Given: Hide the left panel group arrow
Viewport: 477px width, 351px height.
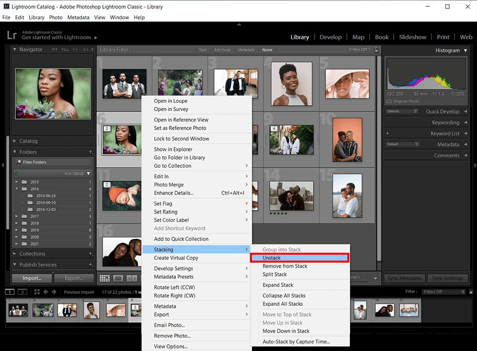Looking at the screenshot, I should point(3,165).
